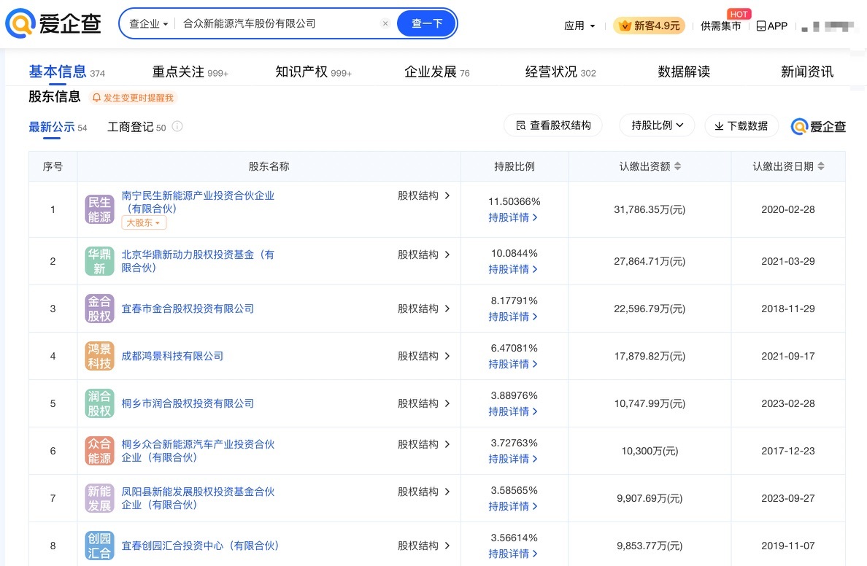
Task: Click 发生变更时提醒我 bell reminder
Action: (x=133, y=98)
